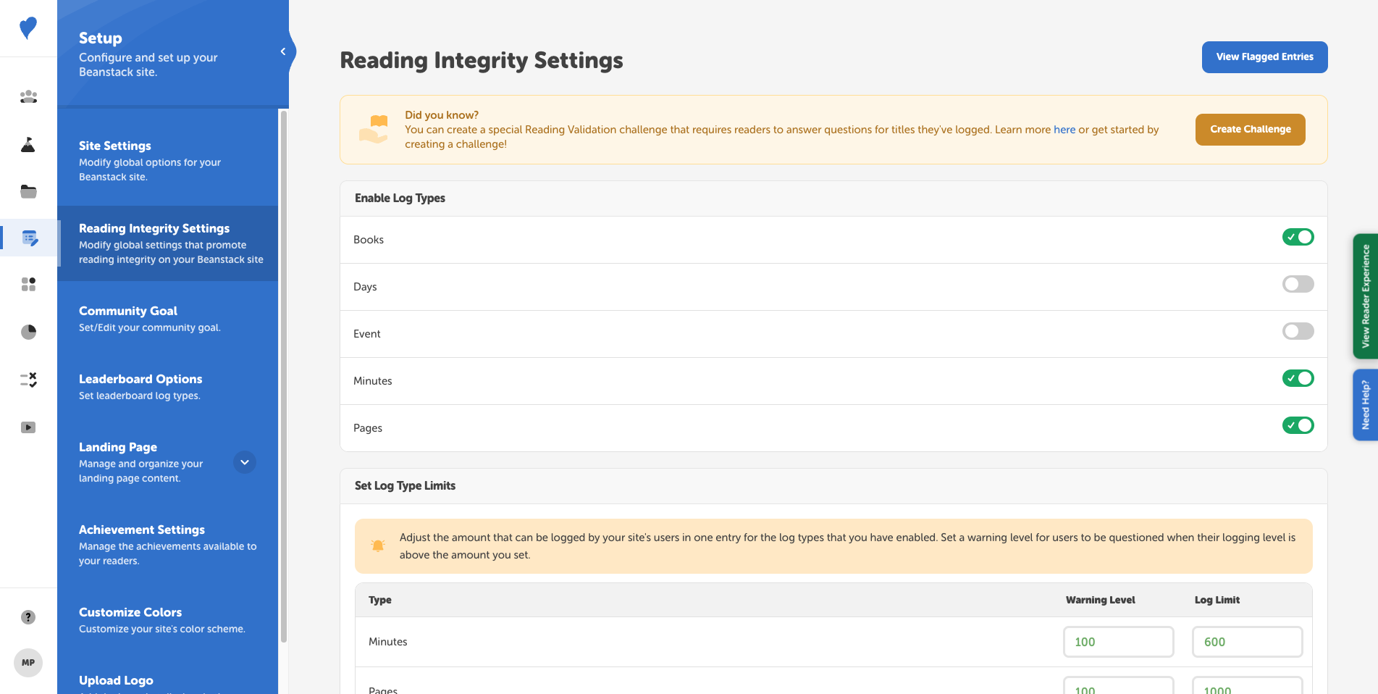This screenshot has height=694, width=1378.
Task: Select the mountain Challenges icon
Action: [28, 144]
